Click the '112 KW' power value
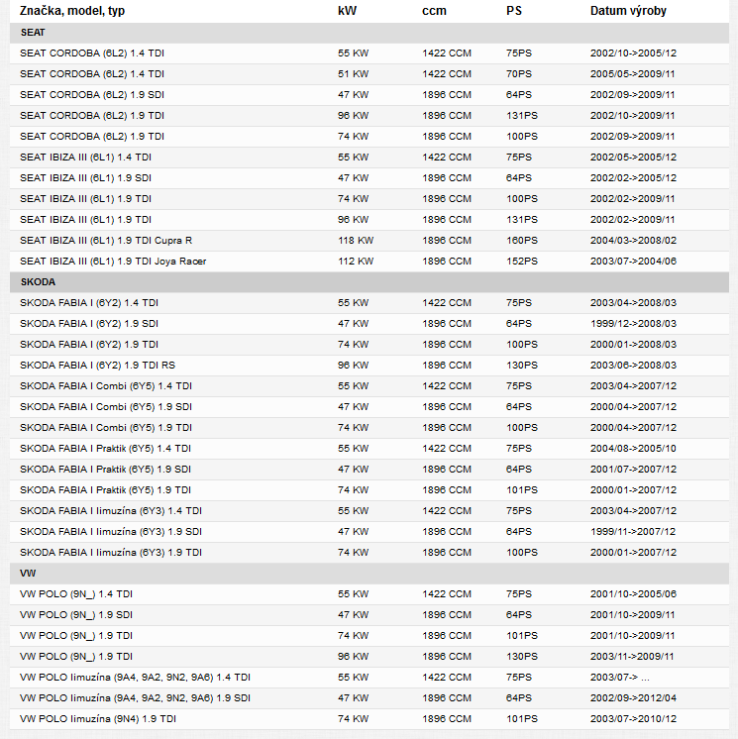Screen dimensions: 738x739 (356, 262)
